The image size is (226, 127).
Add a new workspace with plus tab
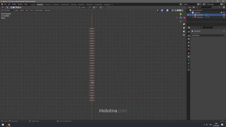tap(112, 5)
